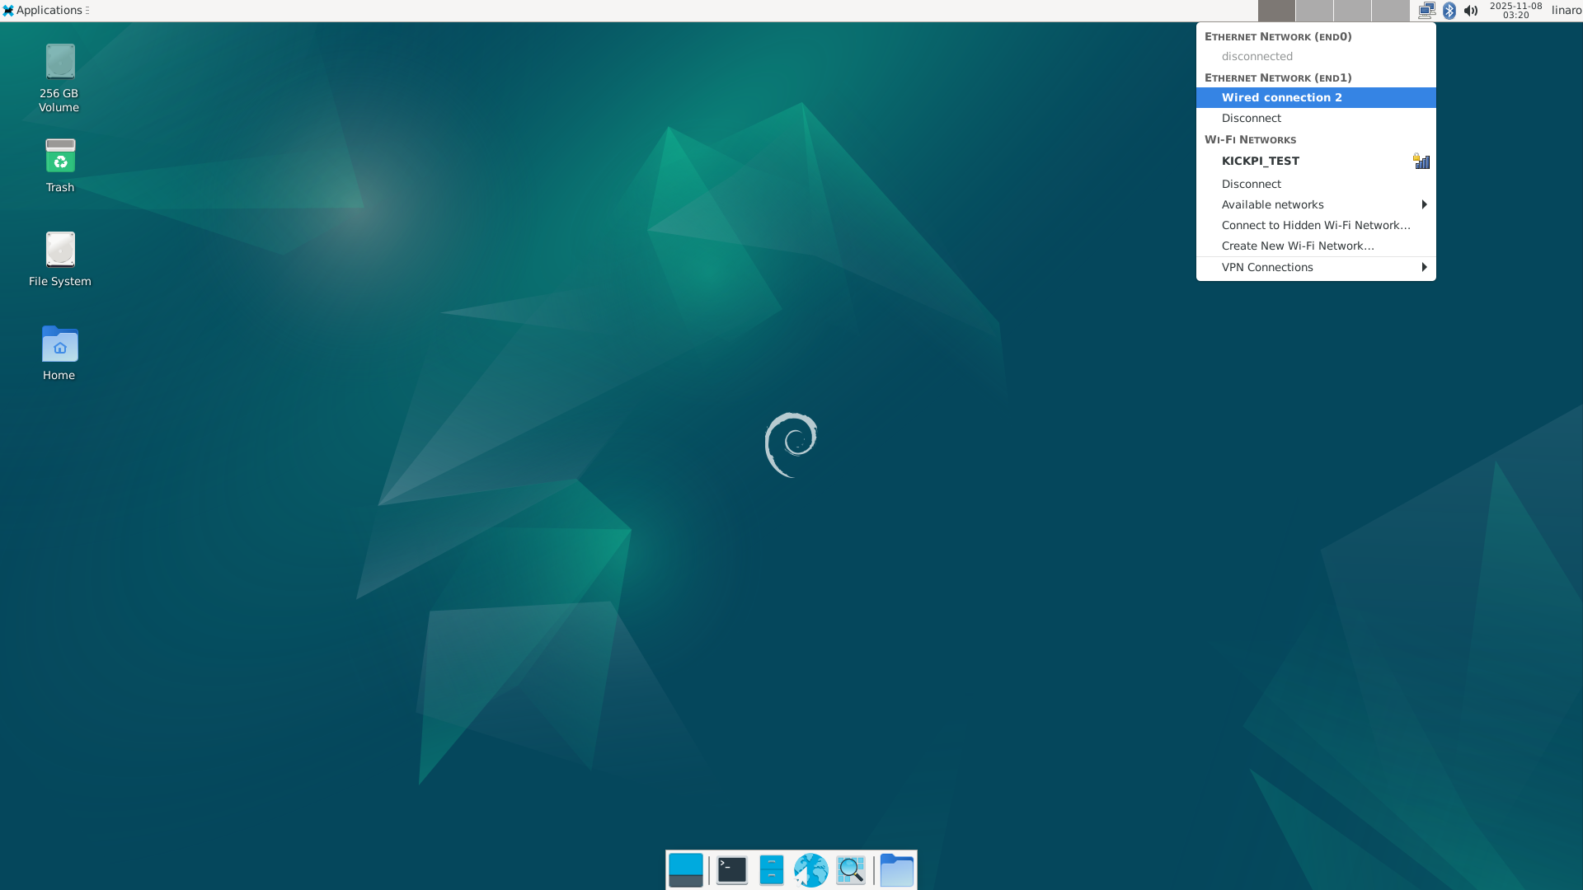Disconnect from the current Wi-Fi network
The width and height of the screenshot is (1583, 890).
pos(1251,183)
